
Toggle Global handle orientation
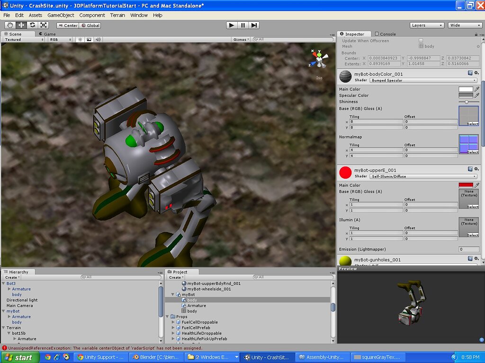point(90,26)
